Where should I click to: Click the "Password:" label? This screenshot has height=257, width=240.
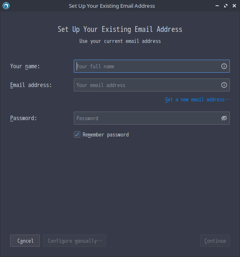point(24,118)
